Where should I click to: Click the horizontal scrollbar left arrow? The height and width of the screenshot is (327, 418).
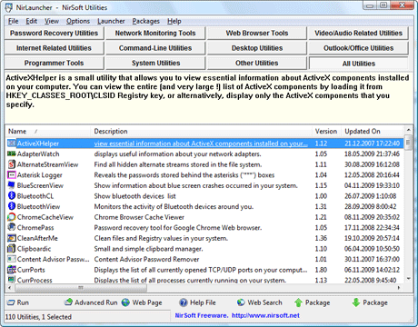[10, 288]
